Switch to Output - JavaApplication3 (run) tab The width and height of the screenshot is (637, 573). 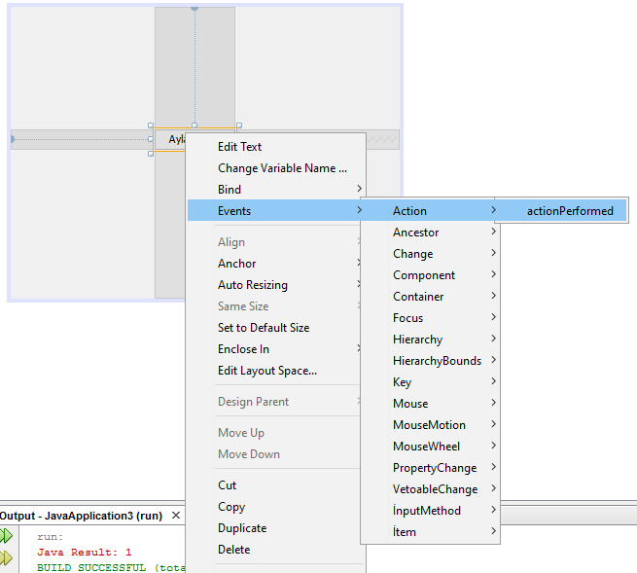coord(81,516)
